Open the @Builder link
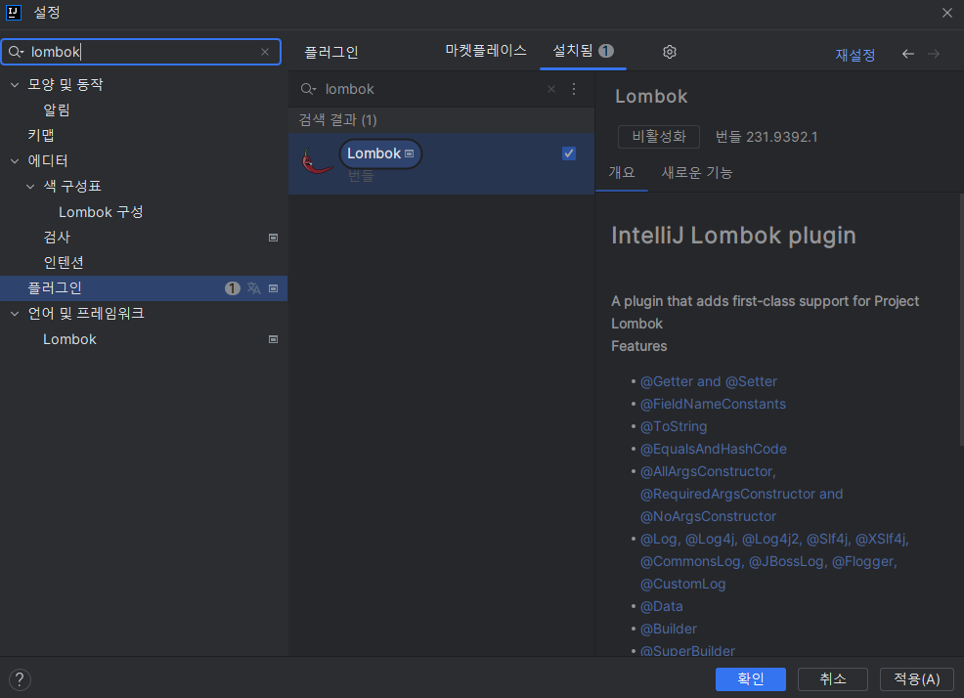The height and width of the screenshot is (698, 964). (669, 630)
